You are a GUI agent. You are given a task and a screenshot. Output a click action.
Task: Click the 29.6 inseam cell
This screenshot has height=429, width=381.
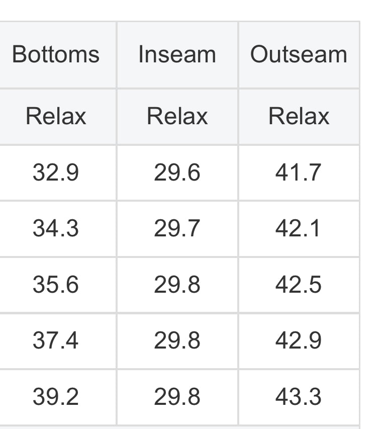point(177,173)
